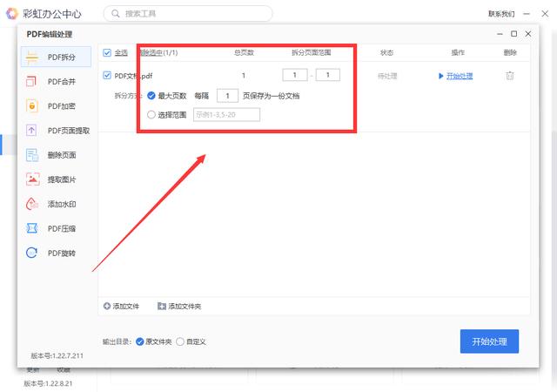Click the split range start page field
This screenshot has height=392, width=557.
point(295,75)
